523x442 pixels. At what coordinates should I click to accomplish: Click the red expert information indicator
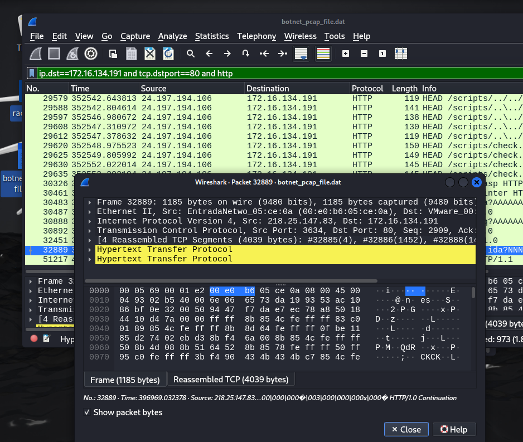tap(34, 338)
